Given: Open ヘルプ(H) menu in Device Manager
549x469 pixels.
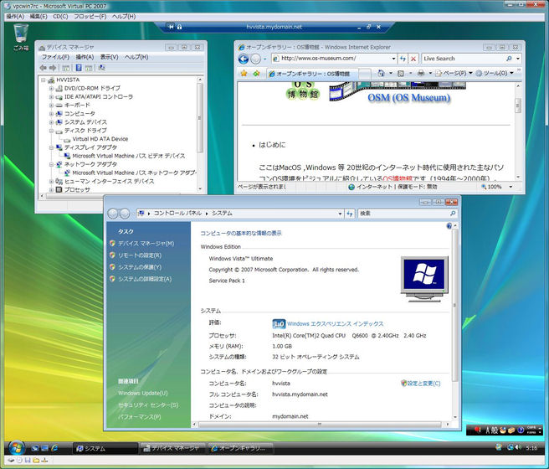Looking at the screenshot, I should [x=136, y=57].
